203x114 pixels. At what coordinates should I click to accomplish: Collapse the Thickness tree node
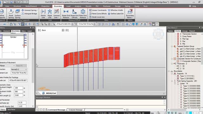172,64
